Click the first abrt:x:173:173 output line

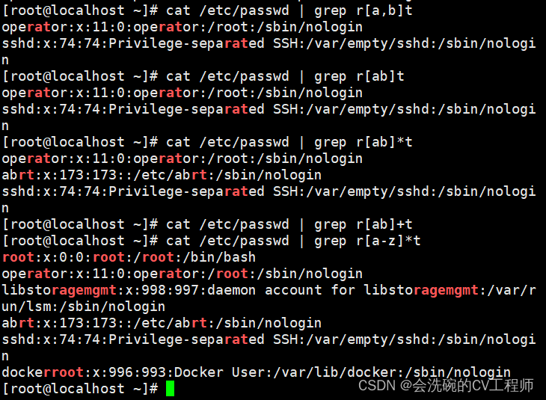tap(162, 175)
